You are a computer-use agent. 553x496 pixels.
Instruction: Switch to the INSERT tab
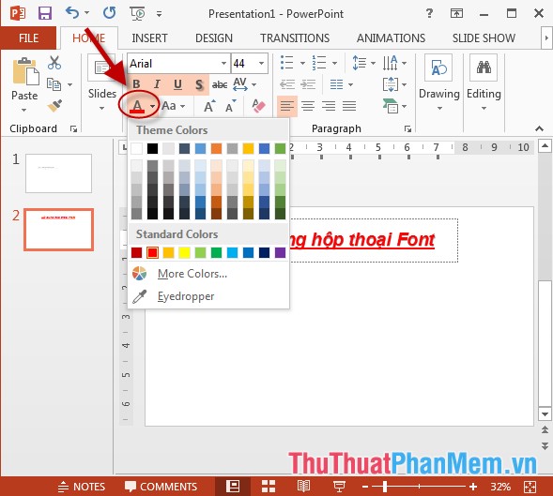coord(149,38)
